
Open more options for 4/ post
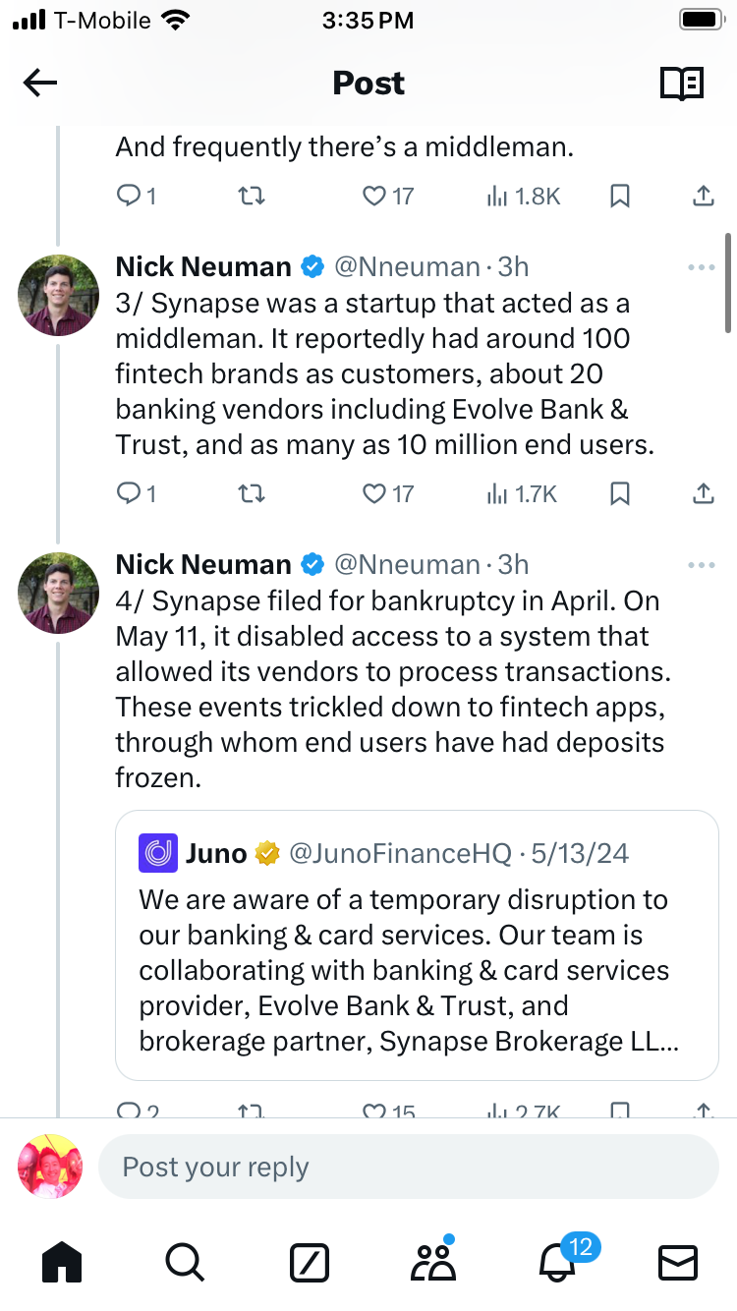[x=702, y=565]
